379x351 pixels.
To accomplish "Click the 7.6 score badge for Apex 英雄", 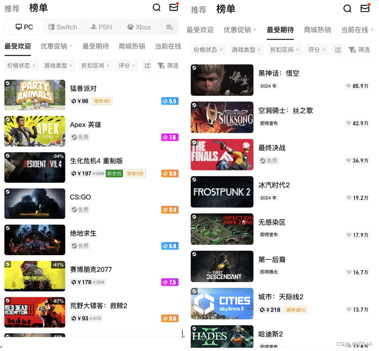I will 170,138.
